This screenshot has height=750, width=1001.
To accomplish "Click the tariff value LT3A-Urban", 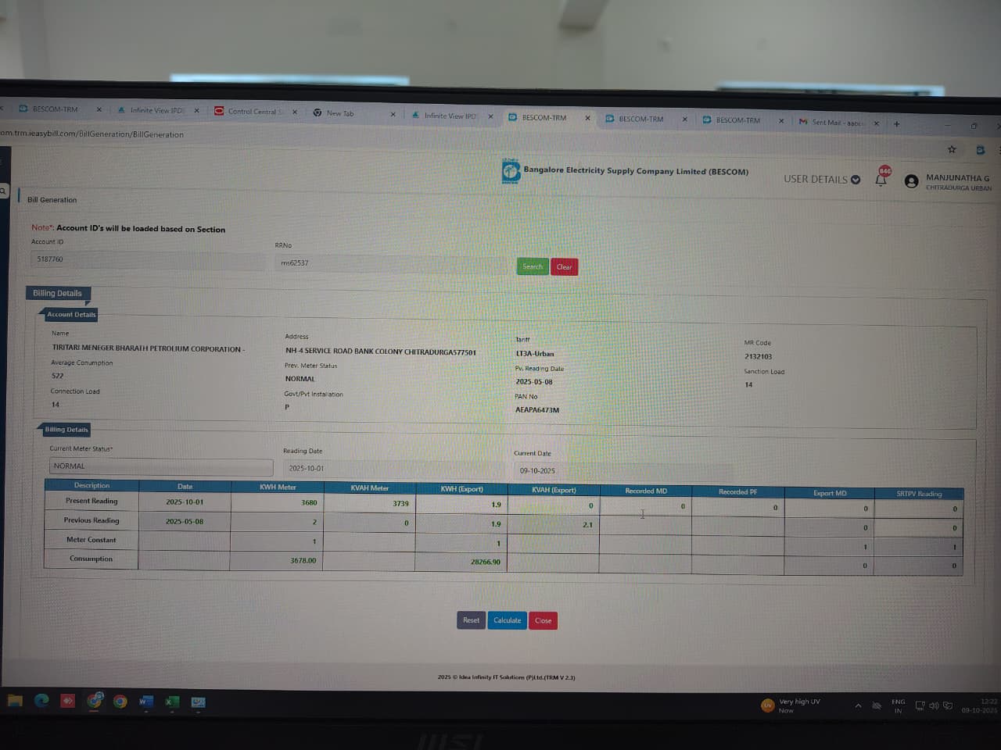I will point(535,354).
